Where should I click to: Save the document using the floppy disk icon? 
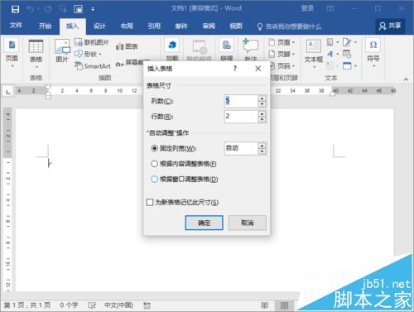(15, 9)
